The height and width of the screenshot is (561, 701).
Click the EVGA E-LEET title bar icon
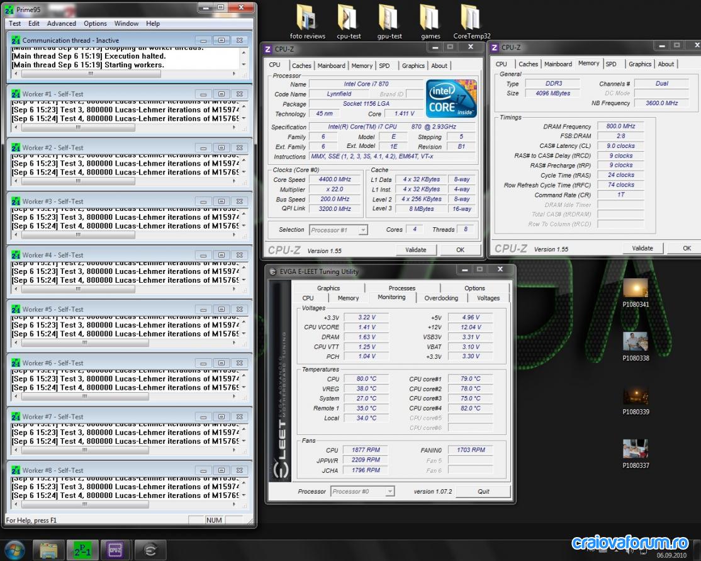272,271
